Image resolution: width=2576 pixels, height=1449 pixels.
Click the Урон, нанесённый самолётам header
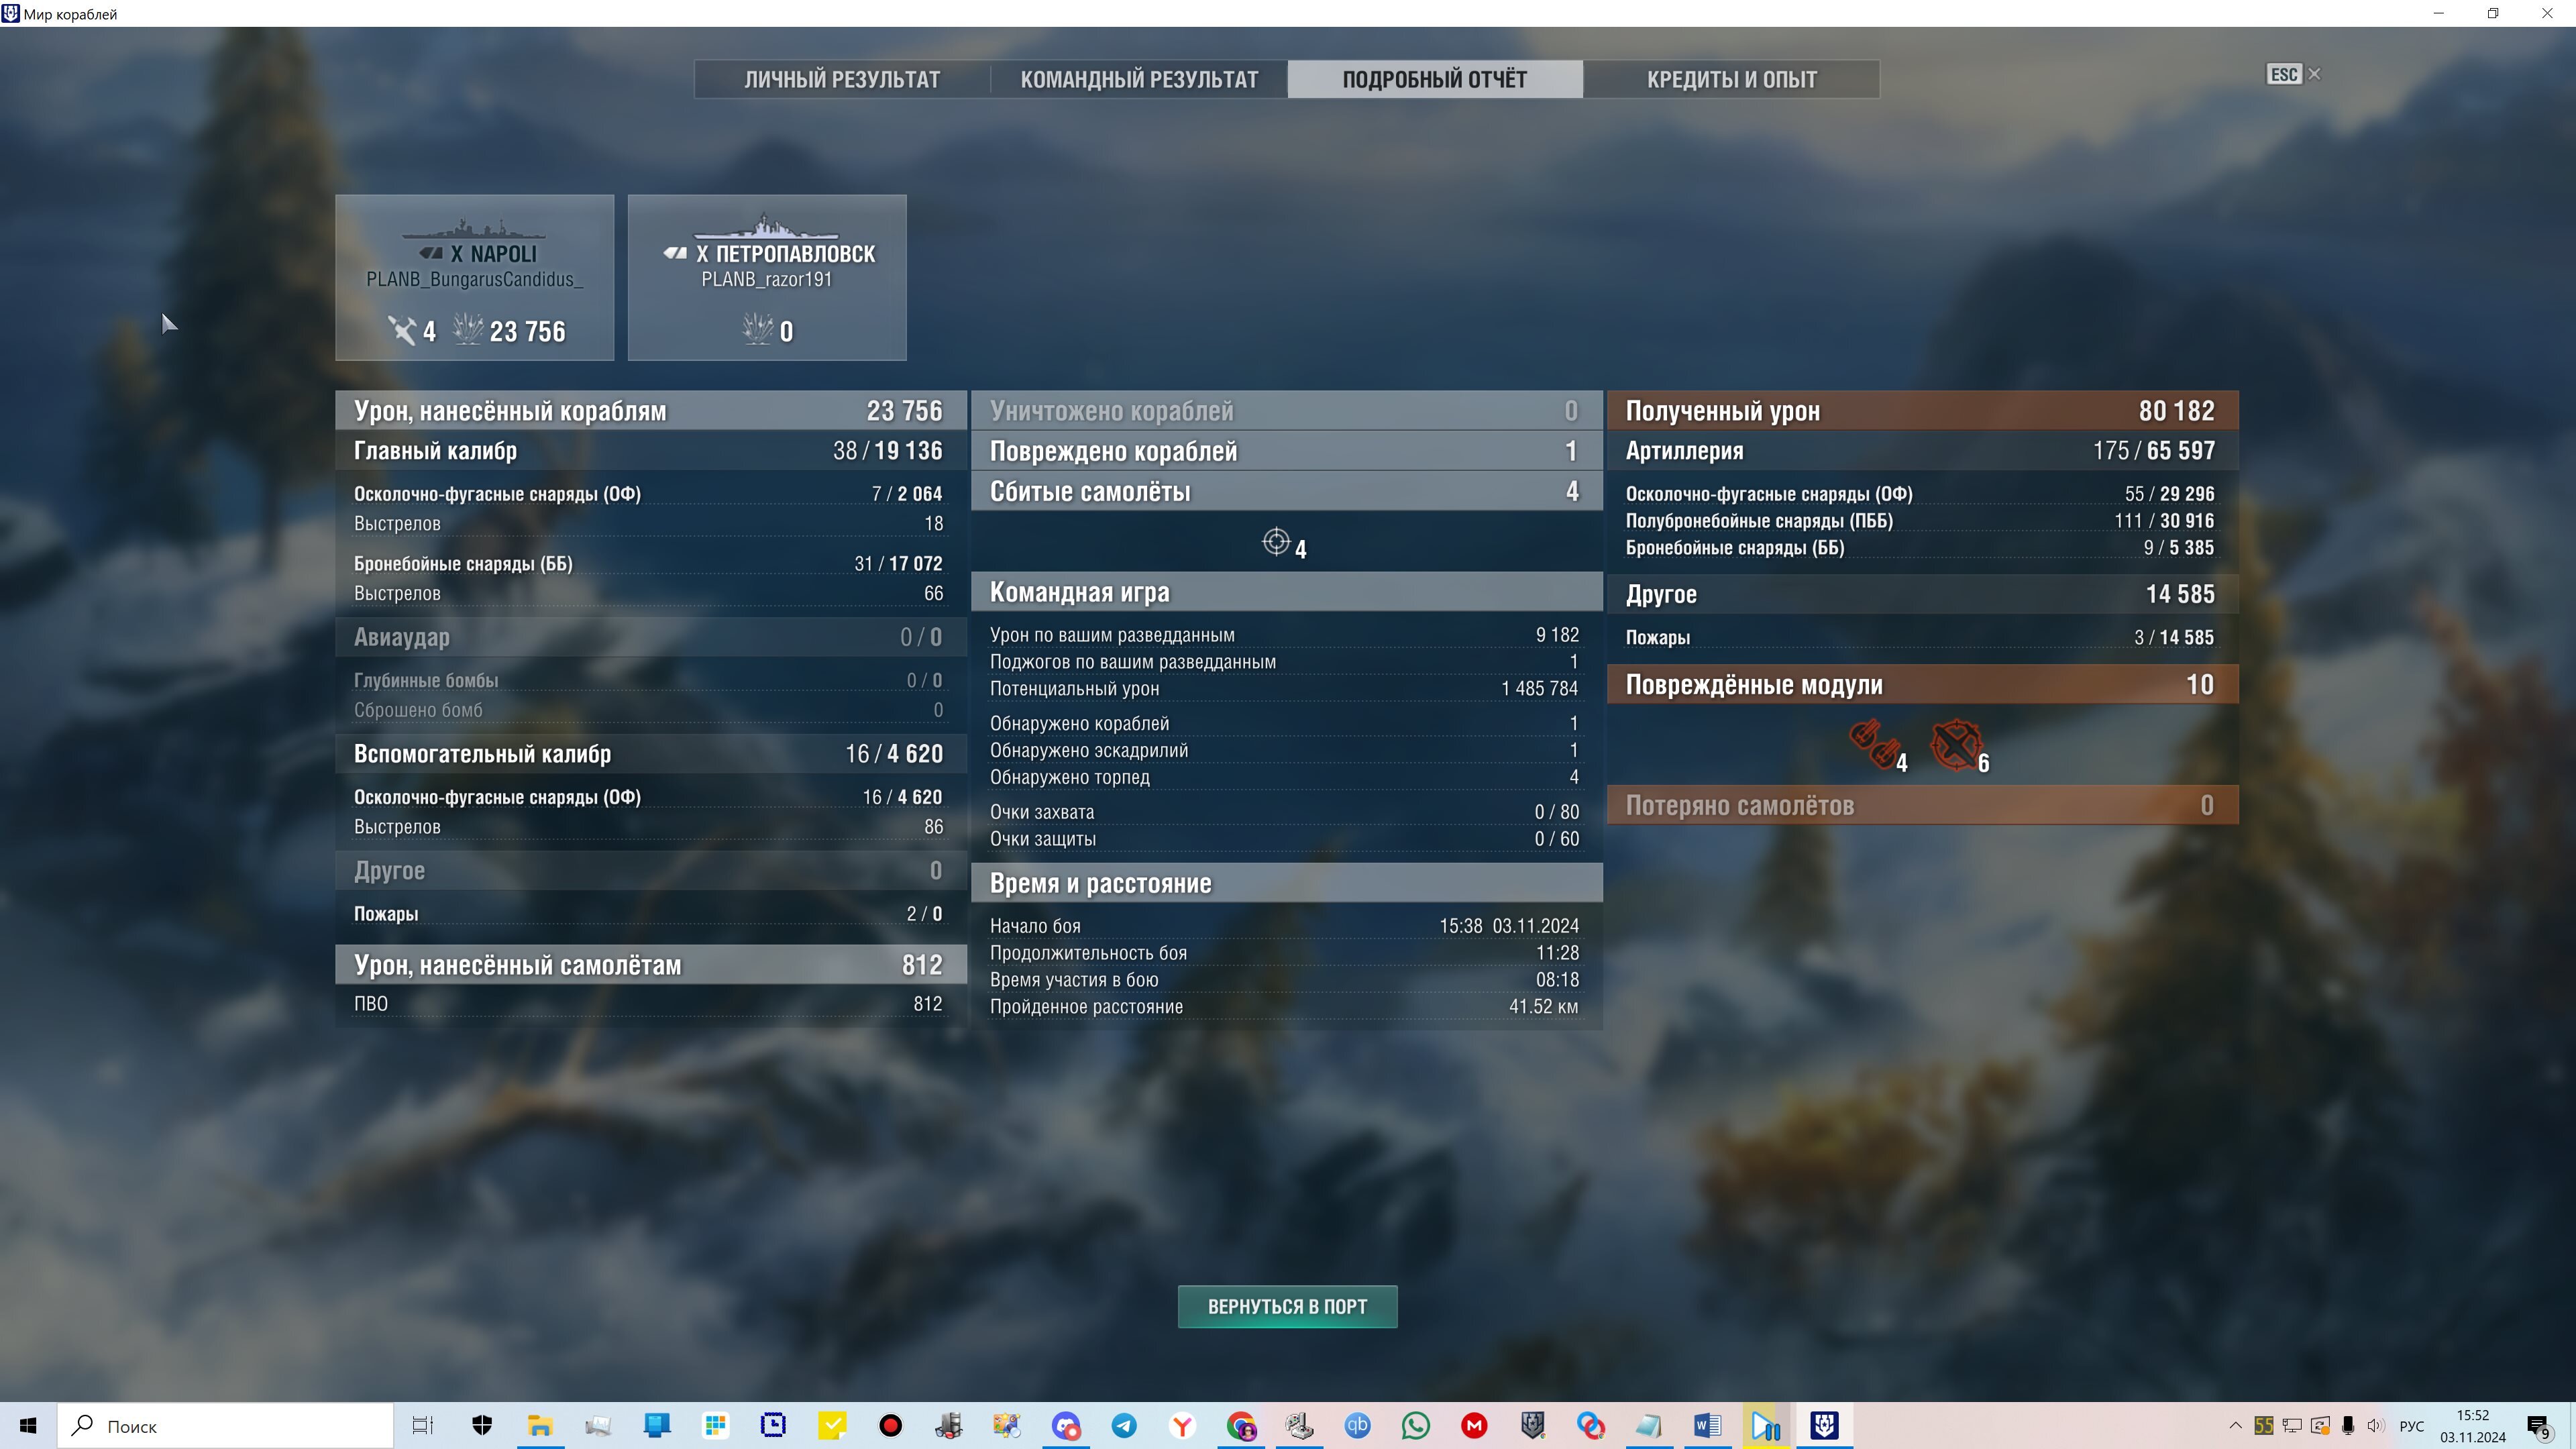click(651, 965)
